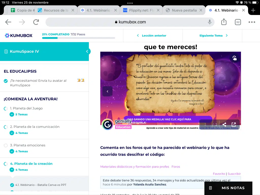Screen dimensions: 260x195
Task: Click the avatar emoji icons in sidebar
Action: coord(81,80)
